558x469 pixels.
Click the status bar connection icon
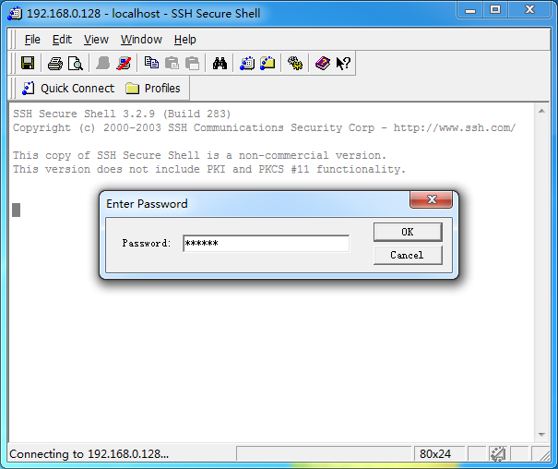(498, 454)
